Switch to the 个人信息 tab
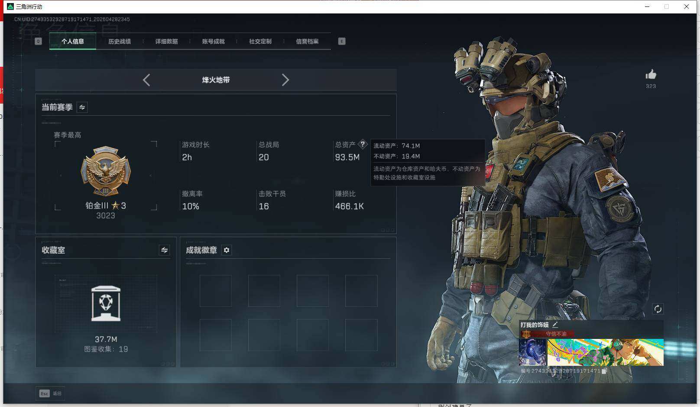The image size is (700, 407). coord(73,42)
